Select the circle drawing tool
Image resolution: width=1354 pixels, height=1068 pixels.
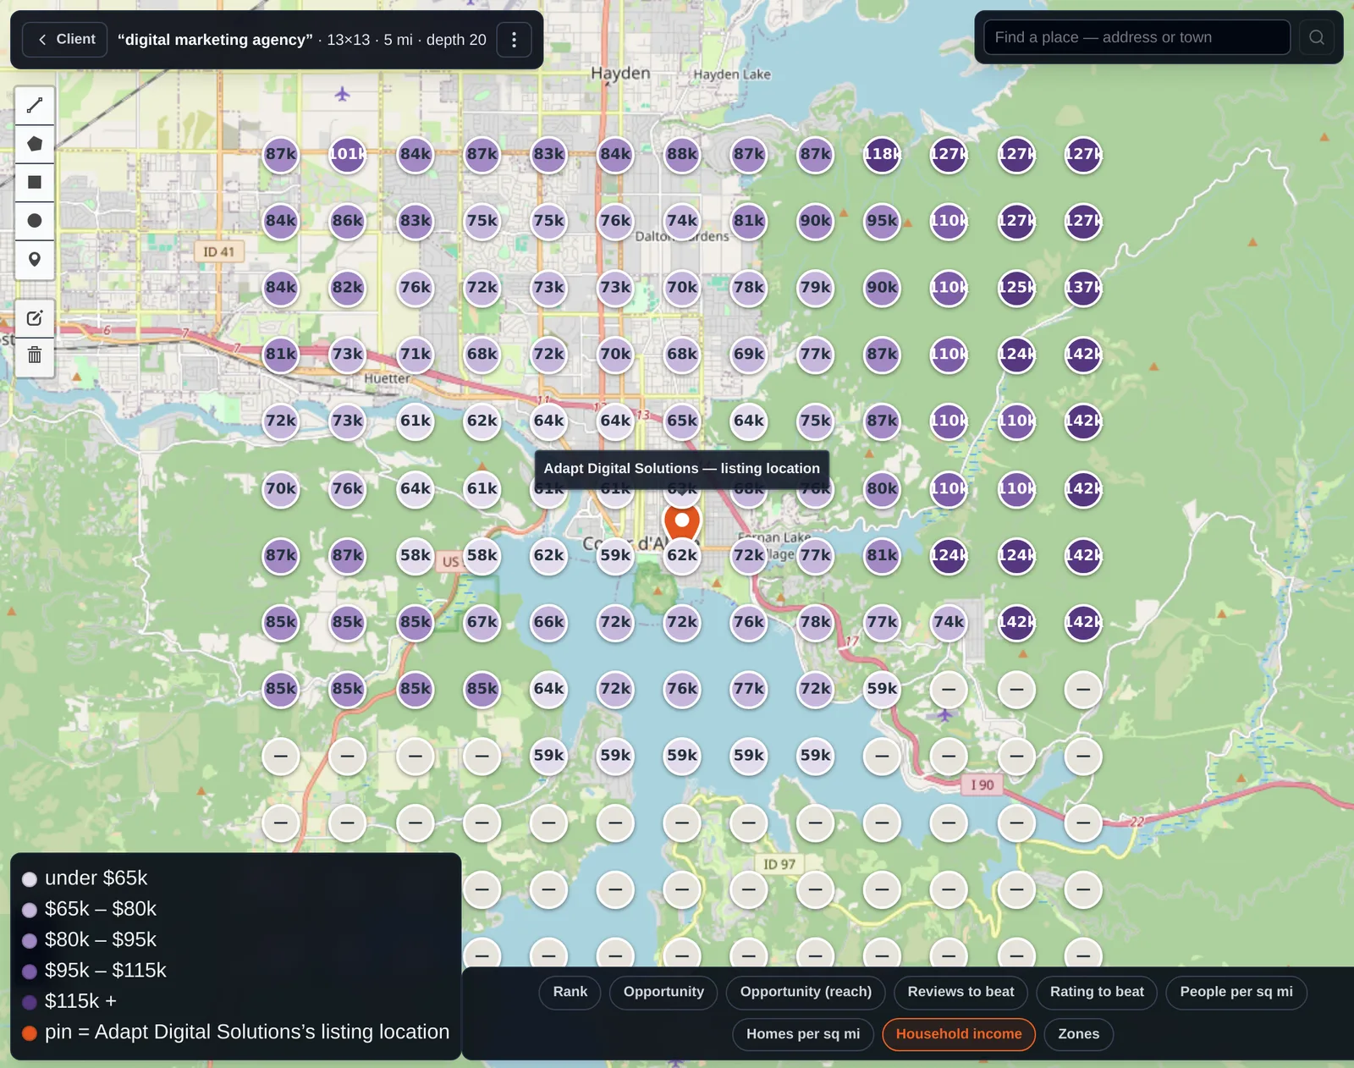[35, 221]
